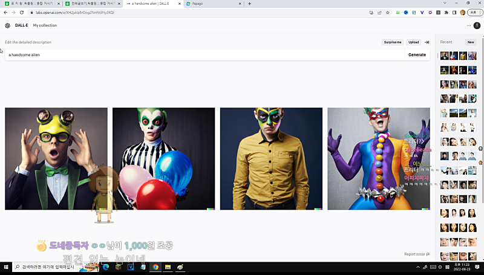
Task: Open the purple V extension icon
Action: pyautogui.click(x=422, y=13)
